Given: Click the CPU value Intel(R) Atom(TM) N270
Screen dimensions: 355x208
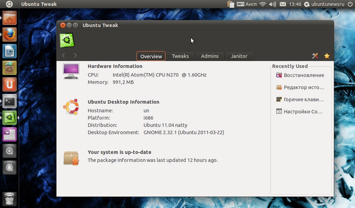Looking at the screenshot, I should pos(159,75).
